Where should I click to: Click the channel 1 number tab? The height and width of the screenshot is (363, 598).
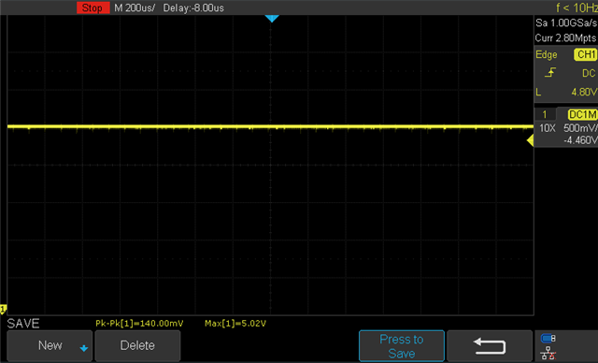point(545,114)
